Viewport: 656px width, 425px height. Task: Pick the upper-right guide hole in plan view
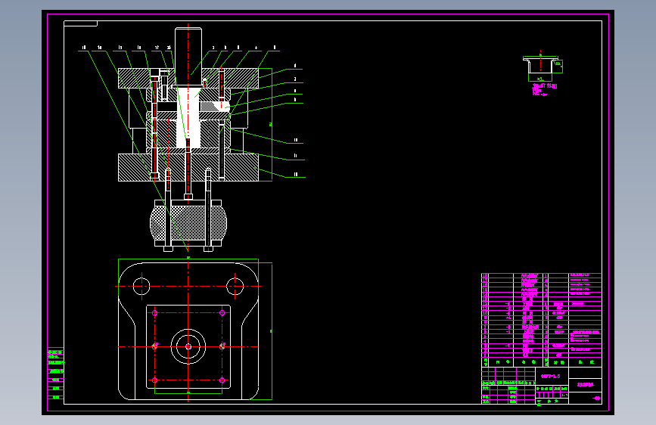click(x=235, y=287)
